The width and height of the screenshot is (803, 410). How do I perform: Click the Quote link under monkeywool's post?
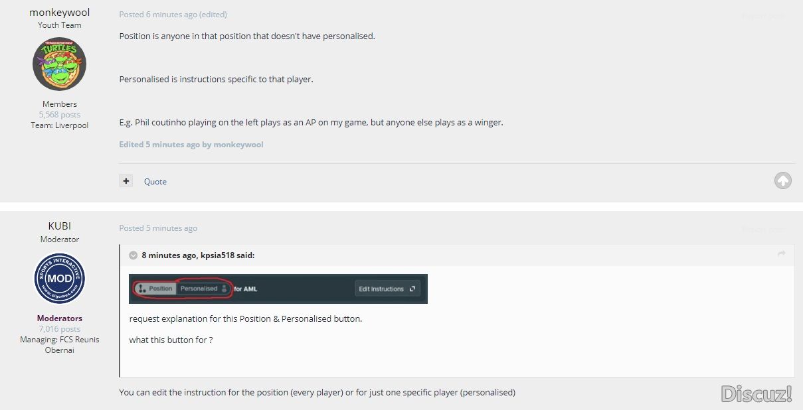pos(155,181)
